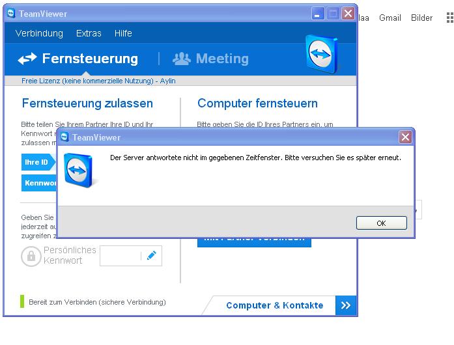Click the Fernsteuerung double-arrow icon
The image size is (454, 345).
point(27,59)
